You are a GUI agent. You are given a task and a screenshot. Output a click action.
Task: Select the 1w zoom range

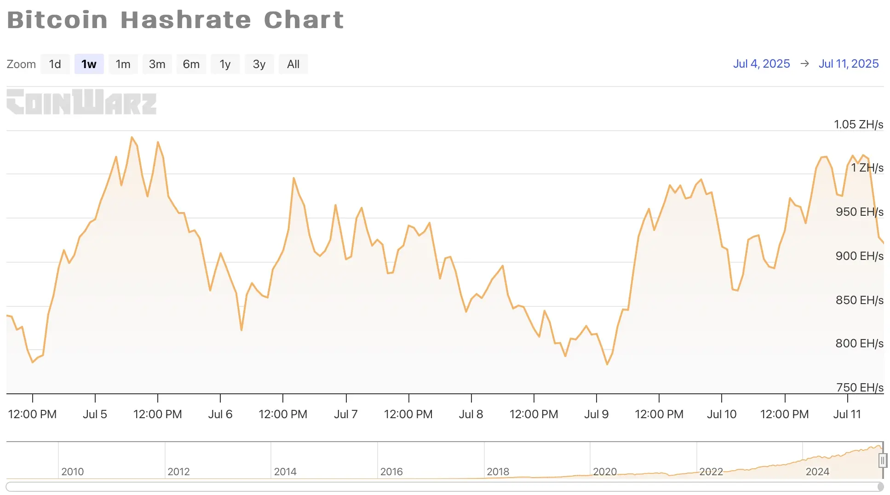[x=89, y=64]
